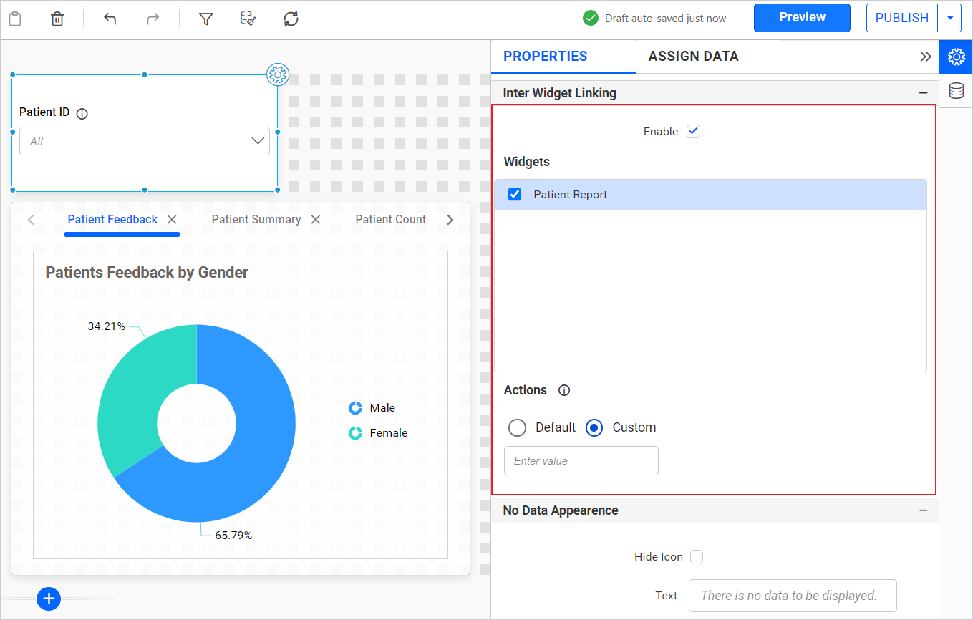Image resolution: width=973 pixels, height=620 pixels.
Task: Open the Patient ID widget settings gear
Action: [277, 74]
